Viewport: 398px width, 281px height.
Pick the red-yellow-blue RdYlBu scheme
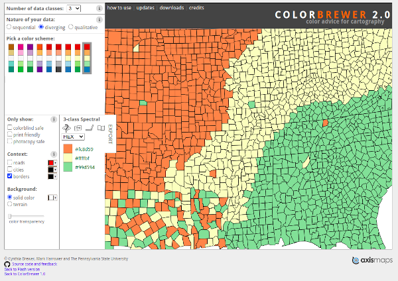[x=68, y=58]
